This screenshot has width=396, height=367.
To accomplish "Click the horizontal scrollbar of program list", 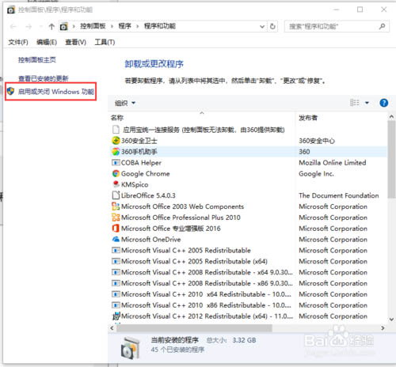I will pyautogui.click(x=194, y=328).
